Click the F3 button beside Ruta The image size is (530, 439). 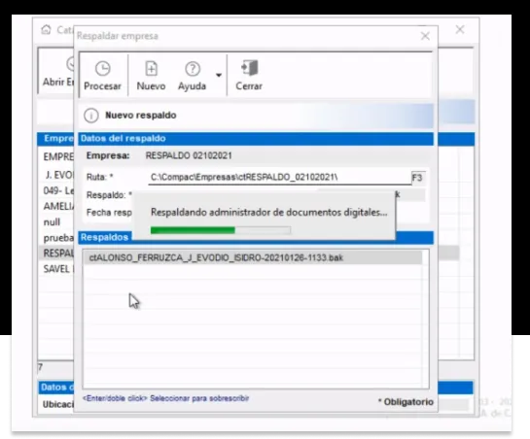click(x=418, y=178)
